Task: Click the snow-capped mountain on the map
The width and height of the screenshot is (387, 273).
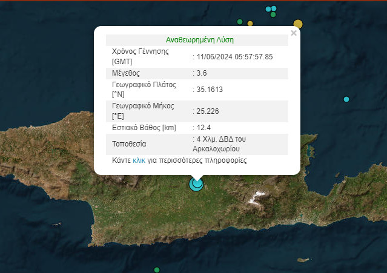Action: tap(259, 197)
